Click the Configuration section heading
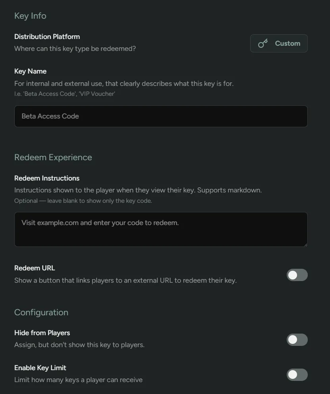Image resolution: width=330 pixels, height=394 pixels. (x=41, y=312)
